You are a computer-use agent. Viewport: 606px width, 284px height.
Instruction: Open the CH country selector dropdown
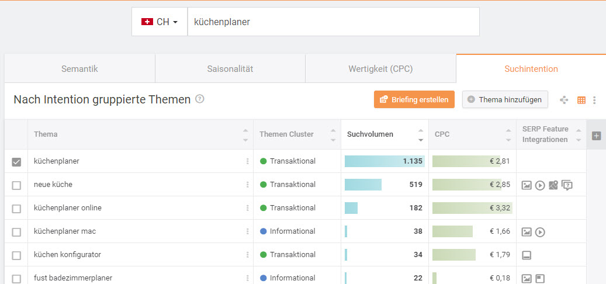pos(159,22)
